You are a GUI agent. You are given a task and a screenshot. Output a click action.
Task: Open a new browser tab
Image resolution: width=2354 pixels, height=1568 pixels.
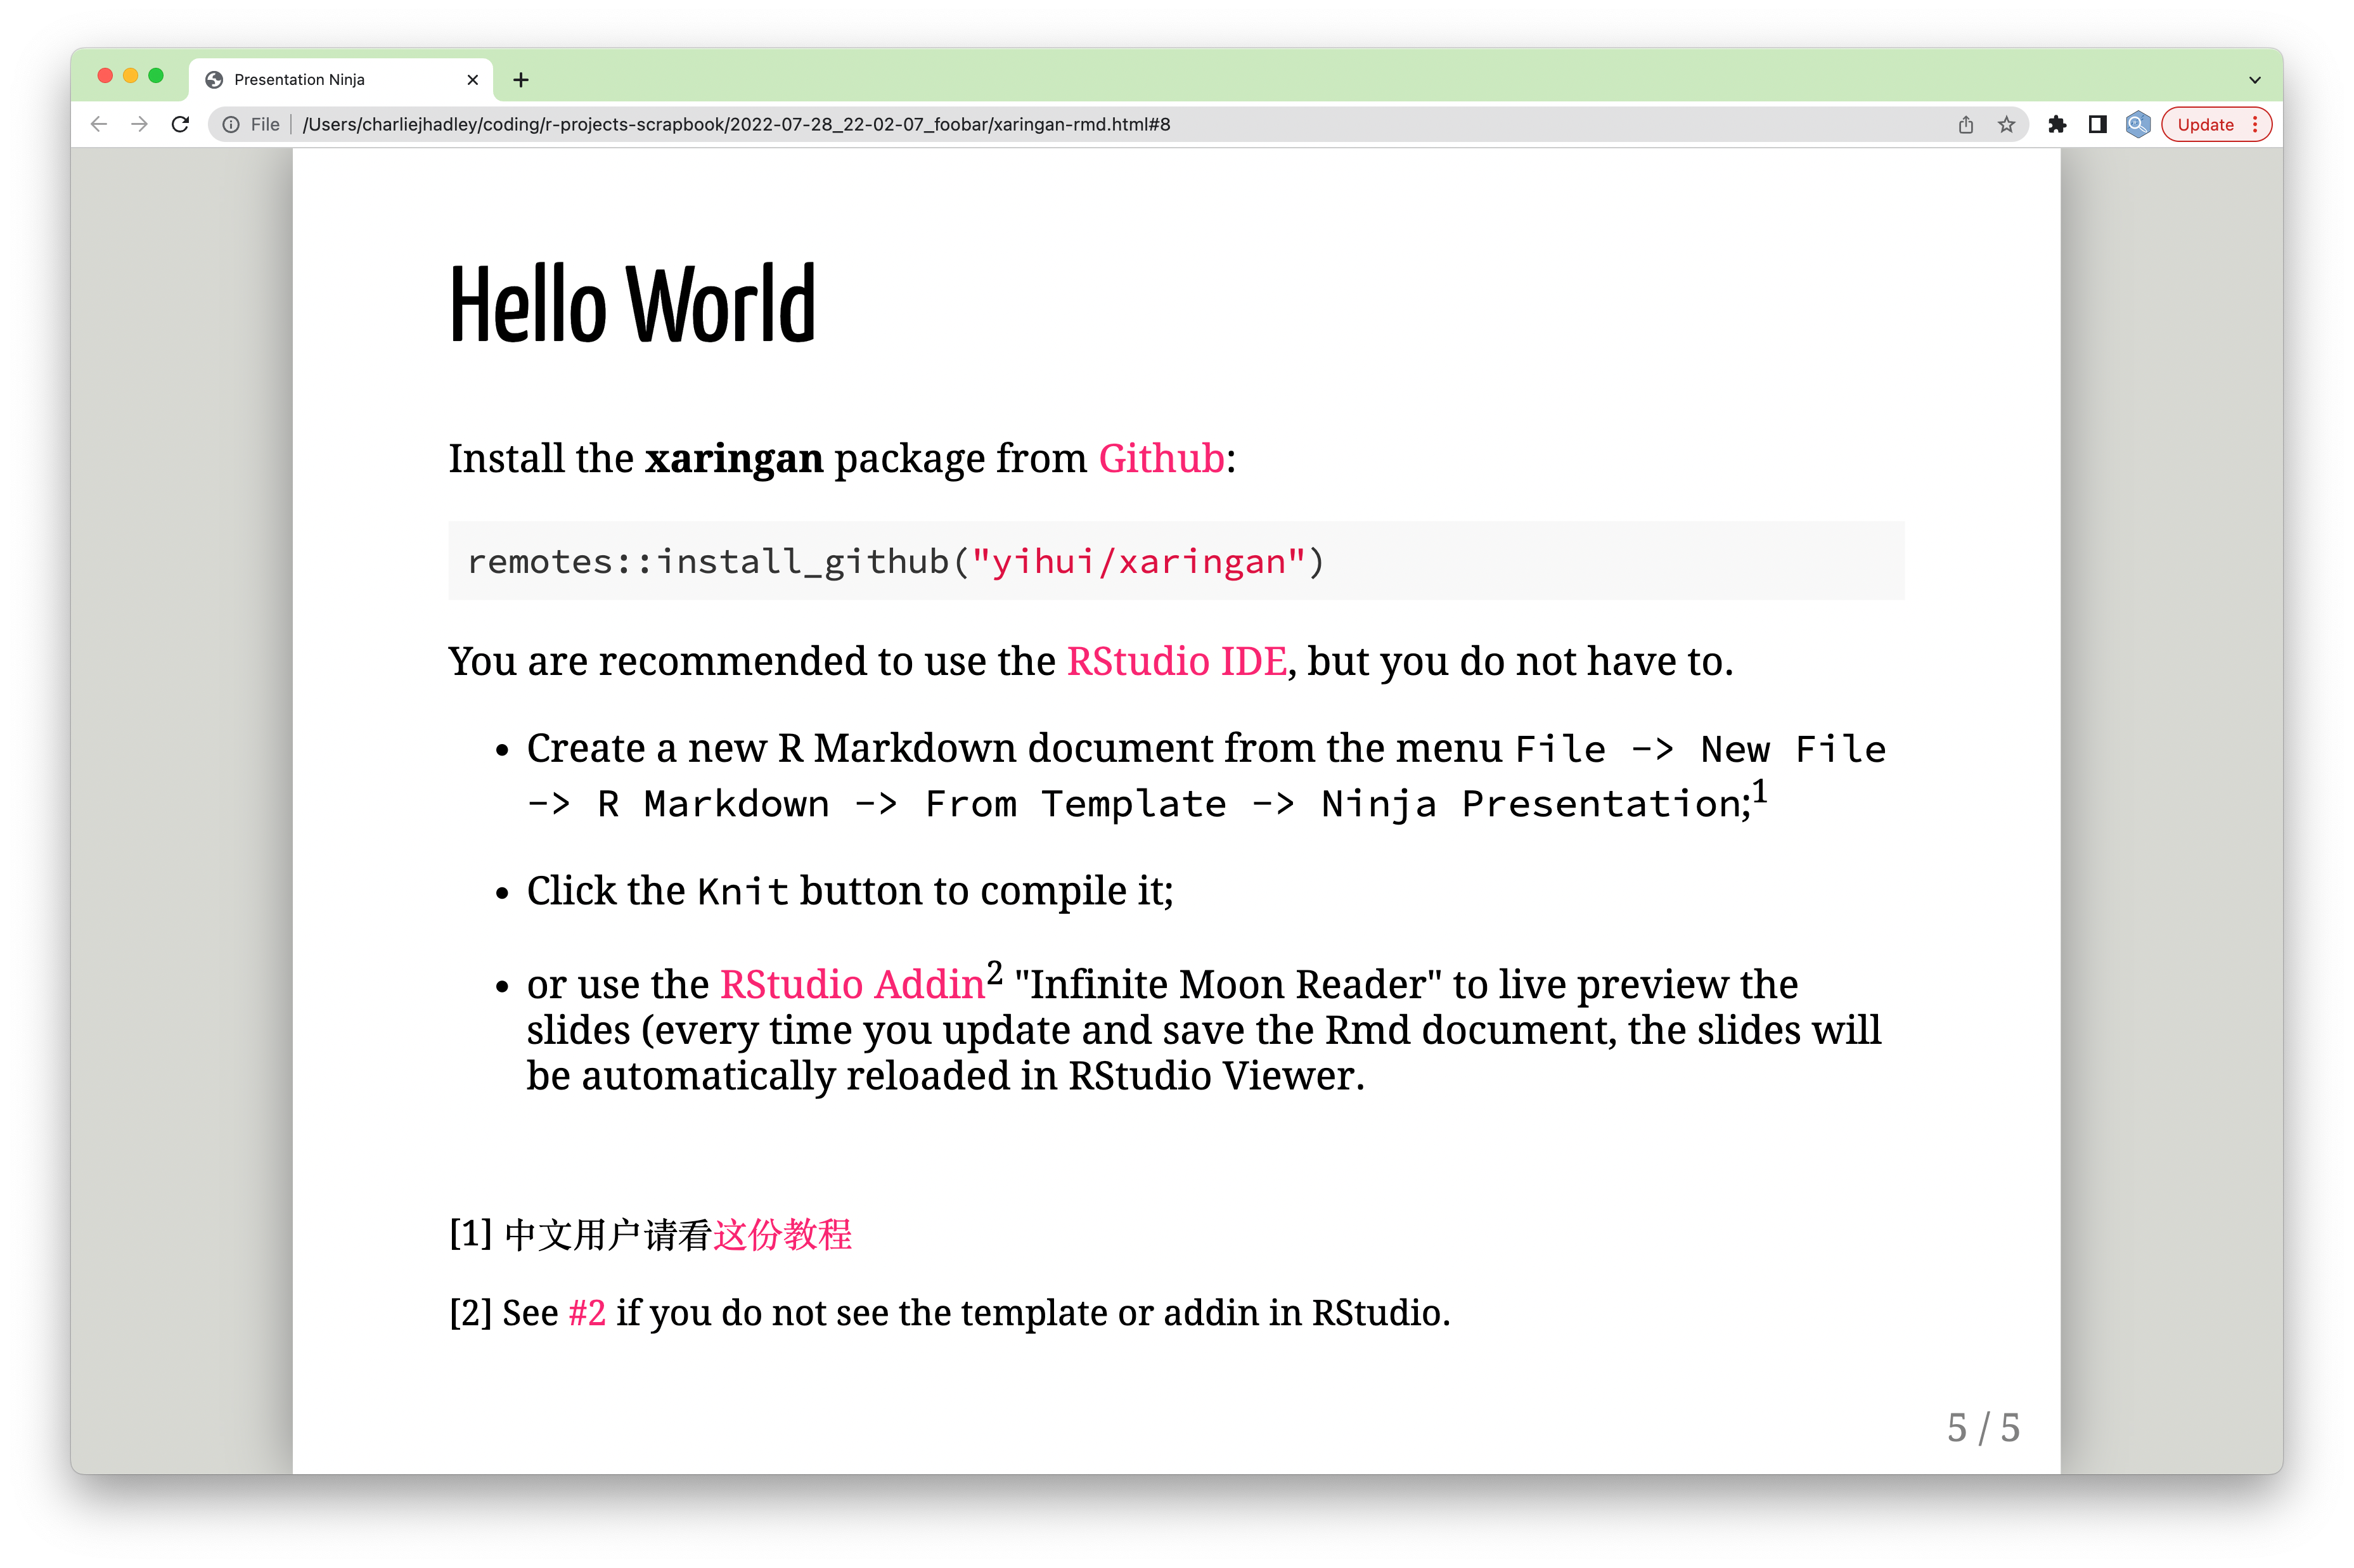coord(521,80)
